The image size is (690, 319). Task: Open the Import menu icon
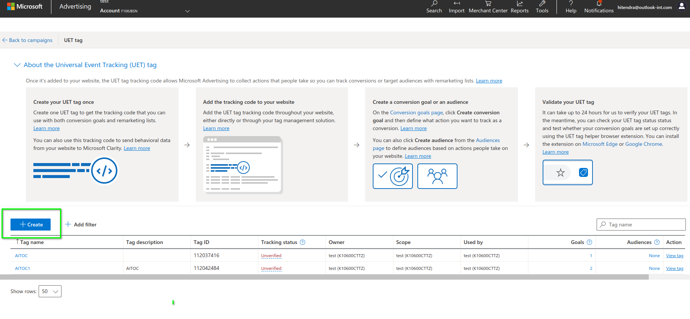point(456,7)
